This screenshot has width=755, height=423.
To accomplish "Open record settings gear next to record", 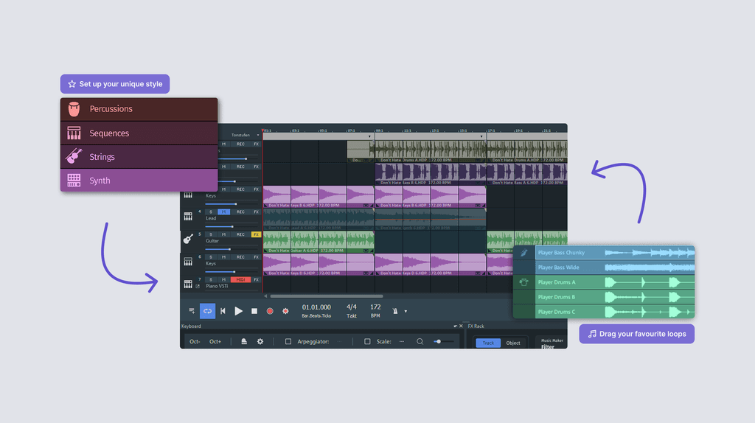I will [x=285, y=311].
